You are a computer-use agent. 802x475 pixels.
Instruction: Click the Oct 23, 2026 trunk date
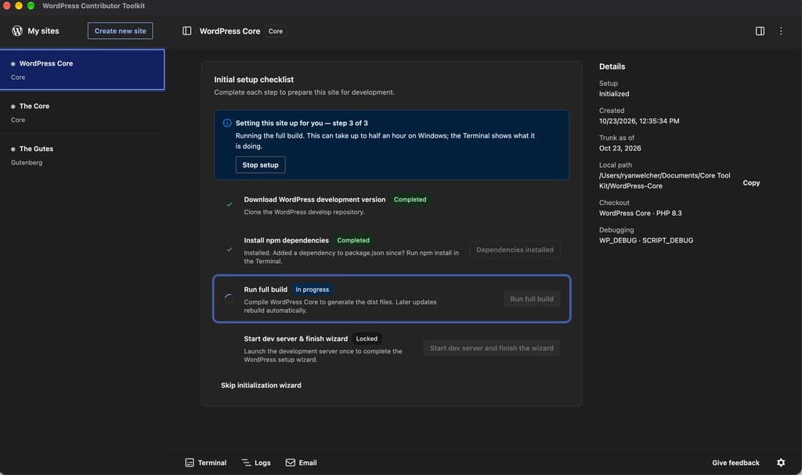coord(620,148)
